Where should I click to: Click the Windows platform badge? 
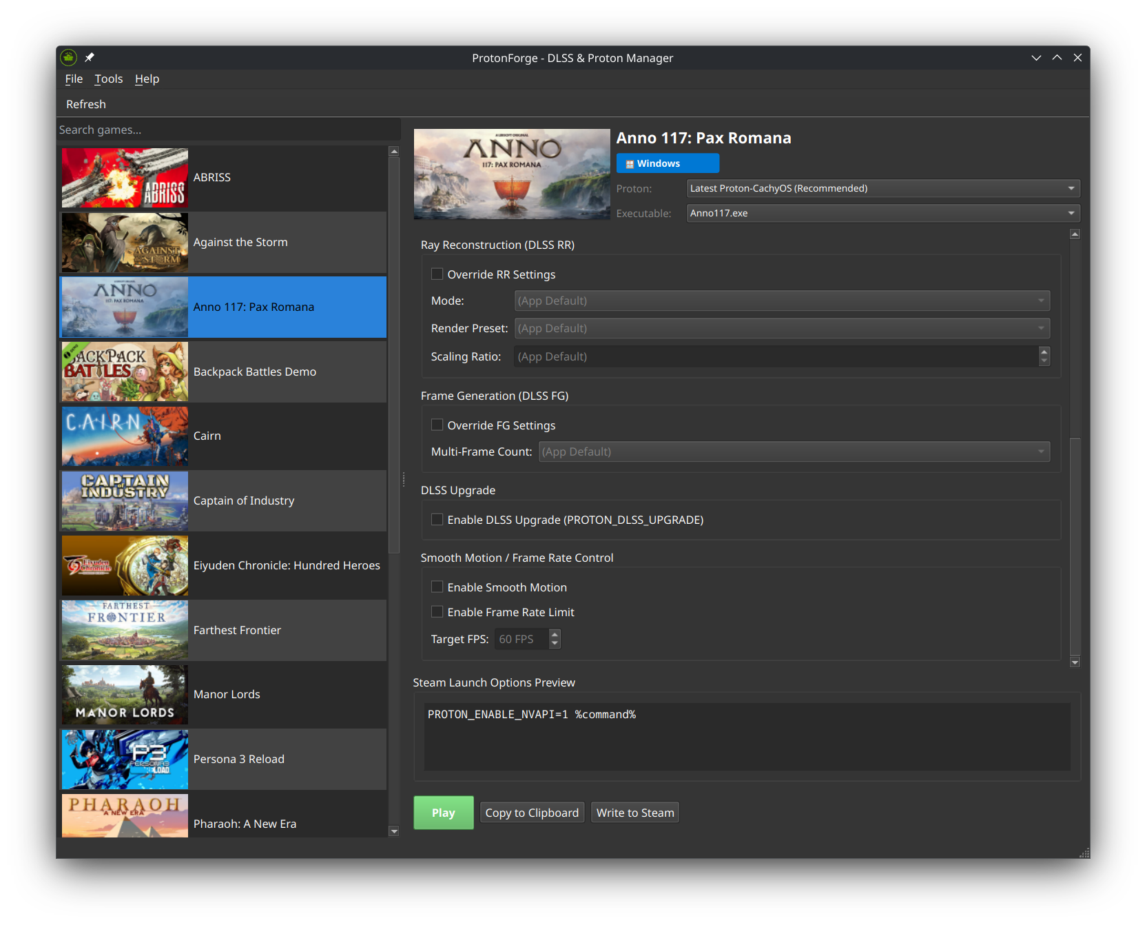pos(667,163)
